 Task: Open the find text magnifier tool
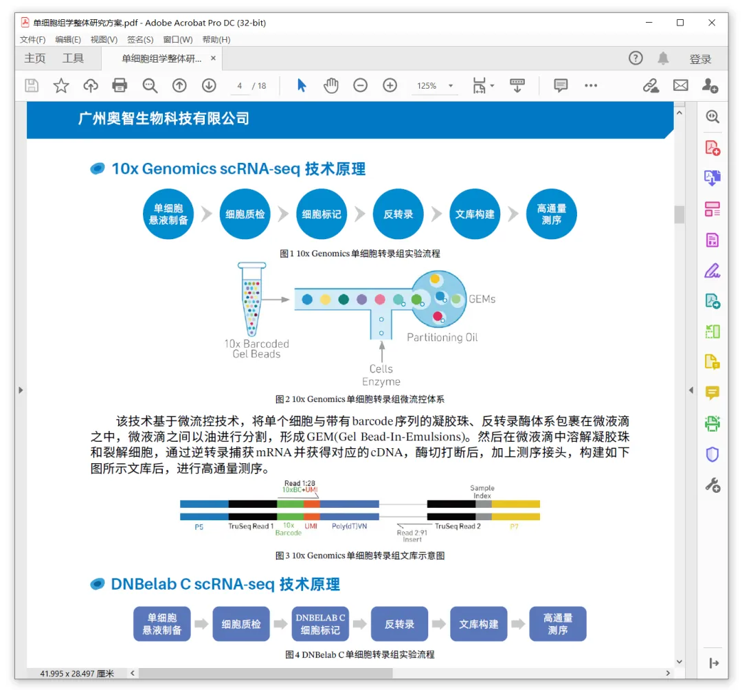pos(150,86)
